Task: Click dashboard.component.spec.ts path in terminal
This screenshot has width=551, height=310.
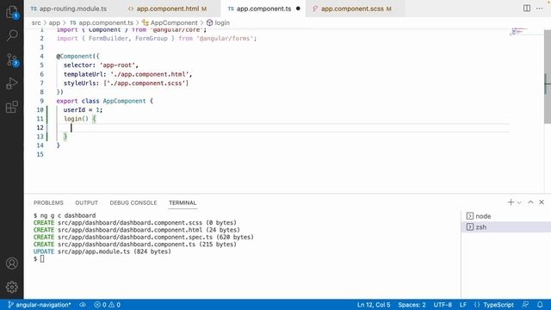Action: coord(135,237)
